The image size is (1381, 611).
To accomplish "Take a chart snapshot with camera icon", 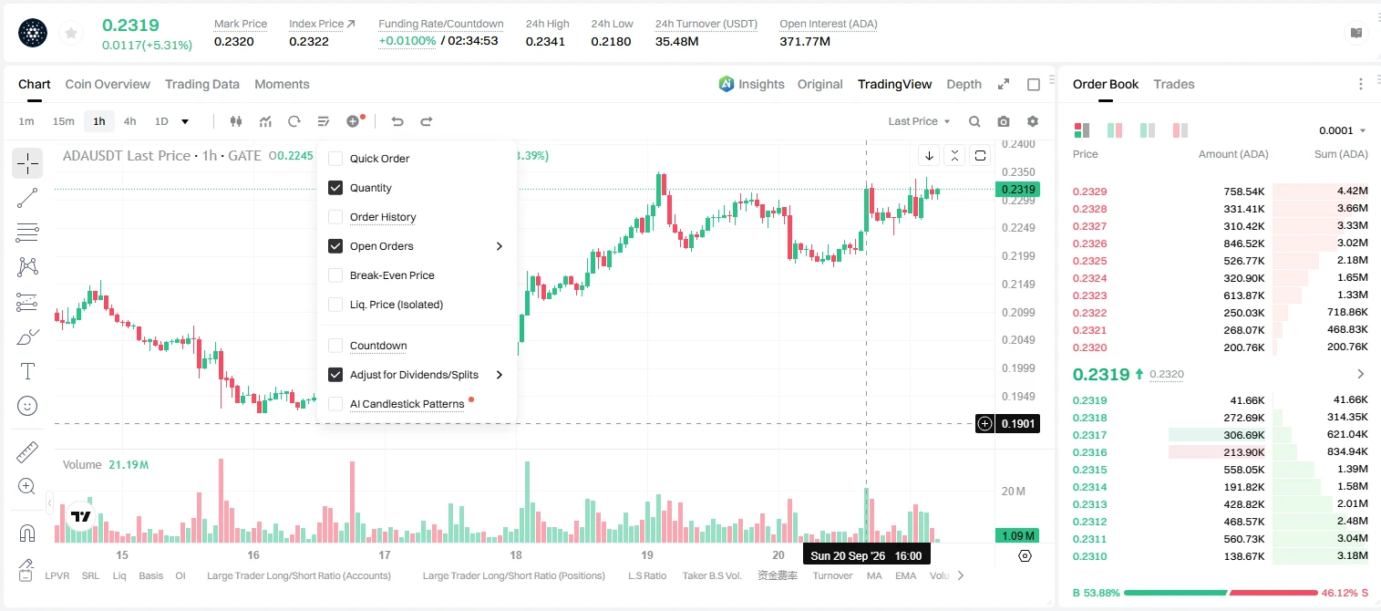I will [x=1004, y=121].
